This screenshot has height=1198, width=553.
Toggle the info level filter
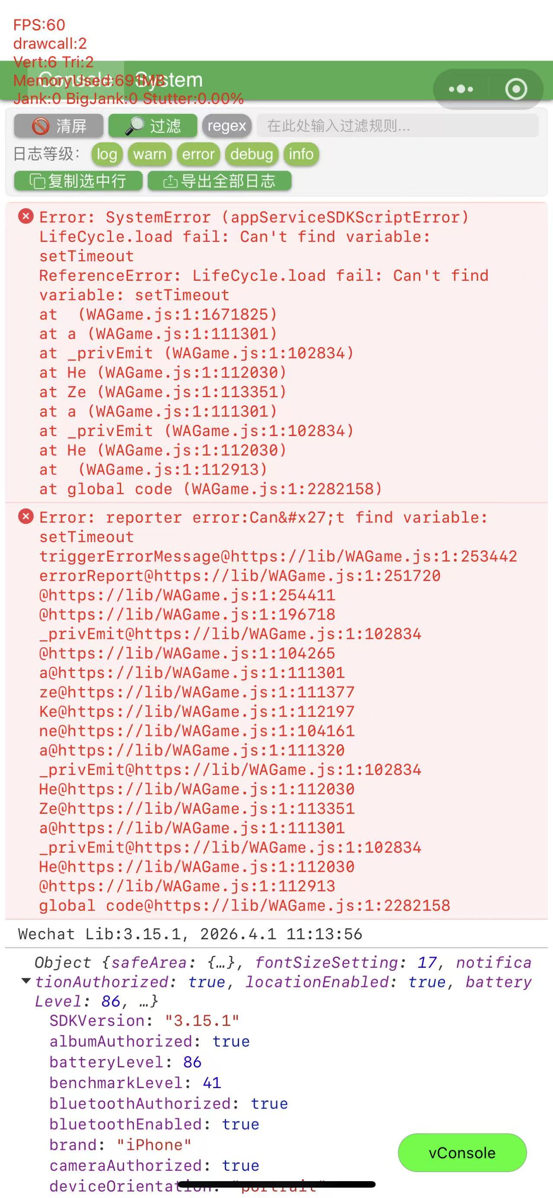pyautogui.click(x=301, y=154)
